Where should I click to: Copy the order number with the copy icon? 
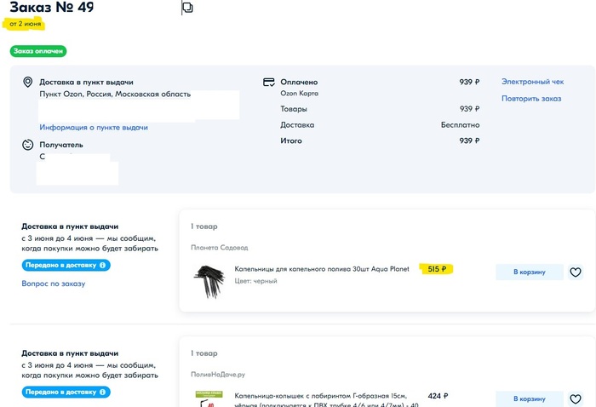pos(188,8)
